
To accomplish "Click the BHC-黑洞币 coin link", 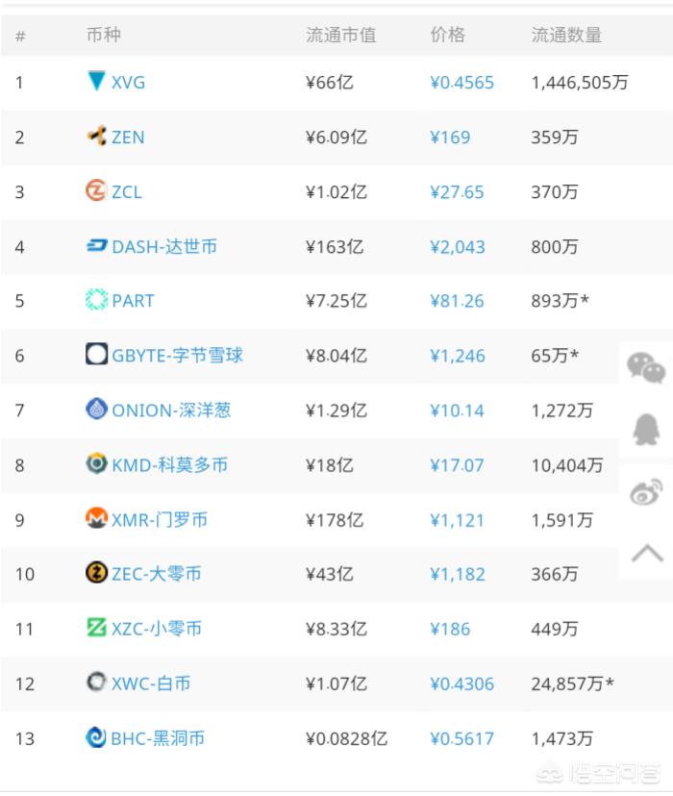I will [158, 738].
